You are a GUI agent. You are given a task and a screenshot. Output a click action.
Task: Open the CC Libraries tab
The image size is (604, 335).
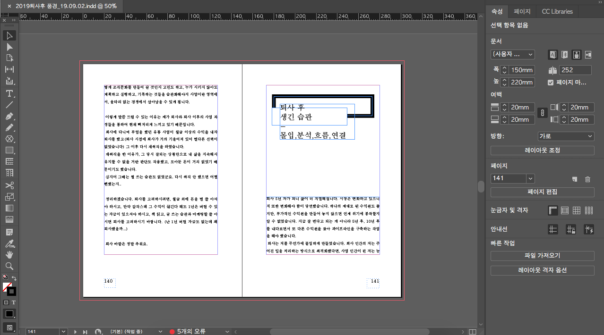click(557, 11)
